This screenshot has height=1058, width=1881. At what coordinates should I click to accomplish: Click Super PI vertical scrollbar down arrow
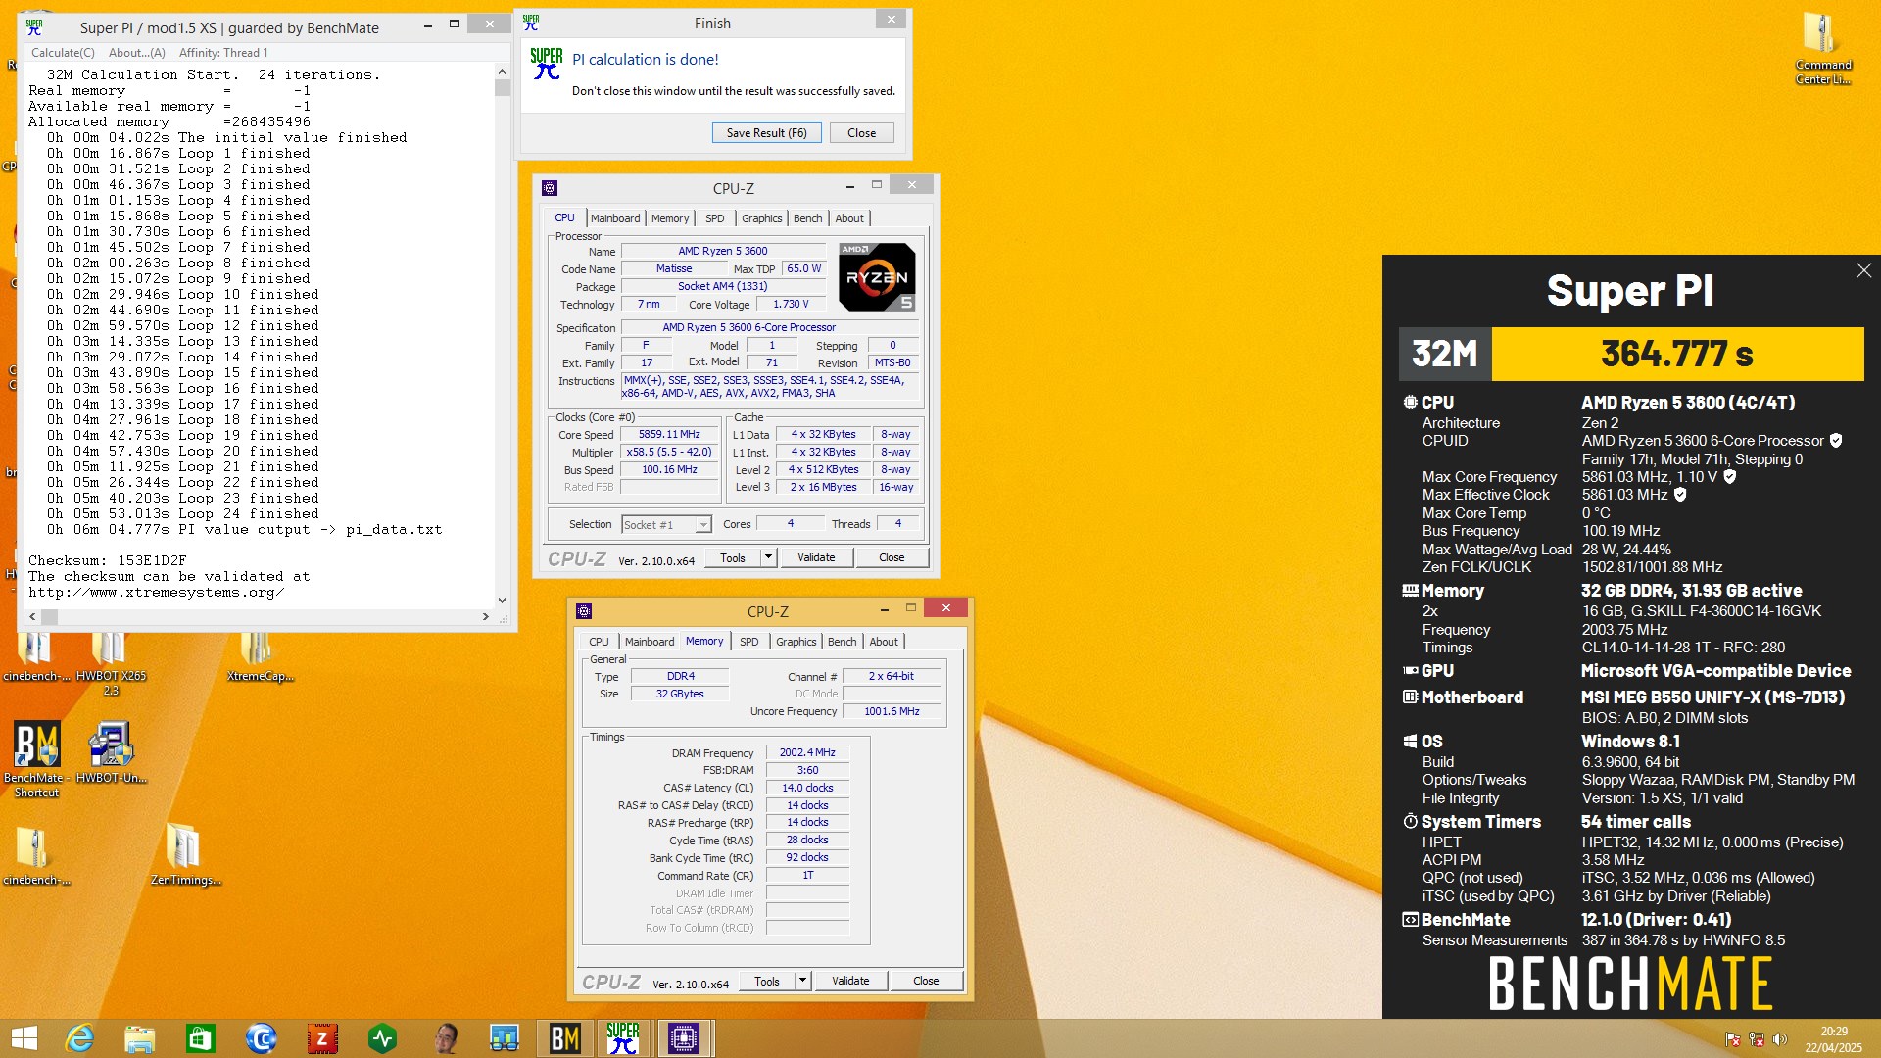pos(503,601)
